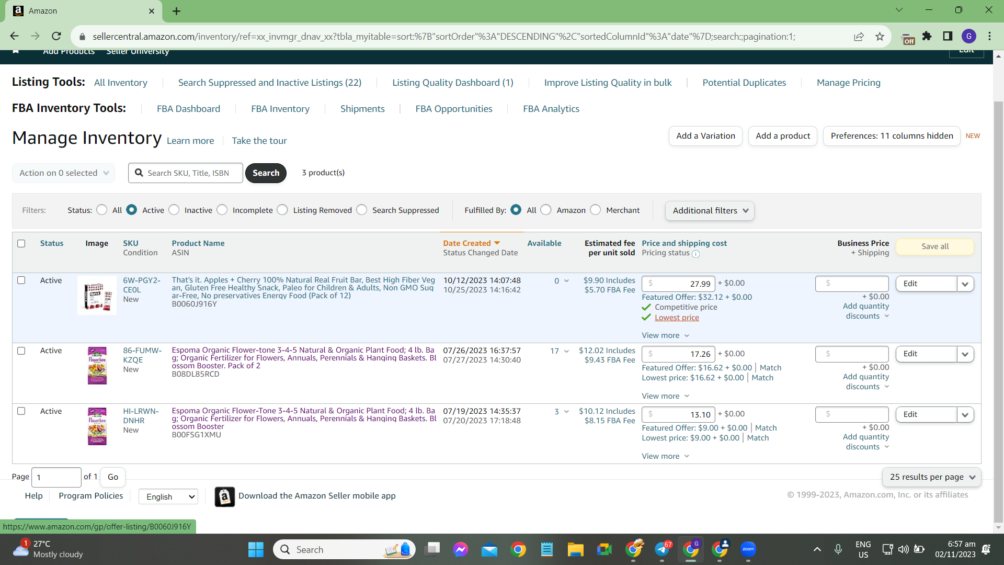1004x565 pixels.
Task: Change the 25 results per page dropdown
Action: 932,477
